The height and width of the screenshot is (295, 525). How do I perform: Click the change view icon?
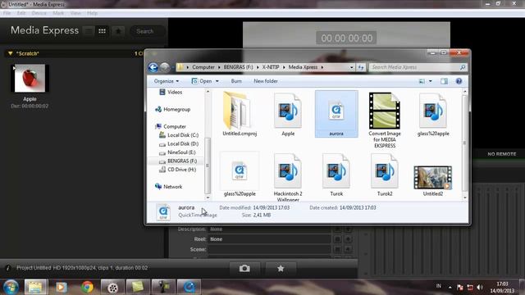pos(422,81)
